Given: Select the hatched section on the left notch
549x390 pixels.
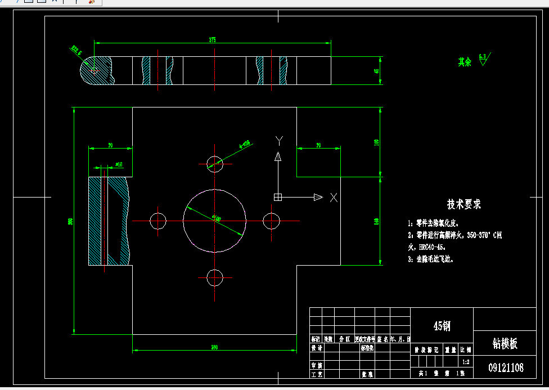Looking at the screenshot, I should (109, 221).
